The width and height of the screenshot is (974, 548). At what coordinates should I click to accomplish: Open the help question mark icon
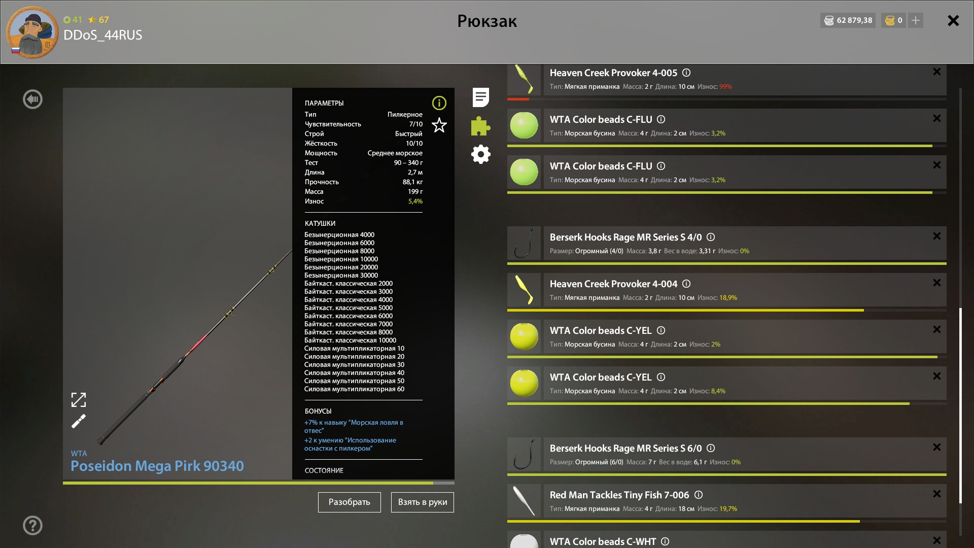[x=33, y=525]
